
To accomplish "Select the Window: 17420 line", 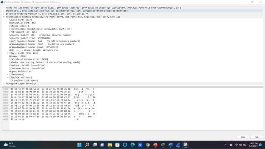I will tap(17, 56).
